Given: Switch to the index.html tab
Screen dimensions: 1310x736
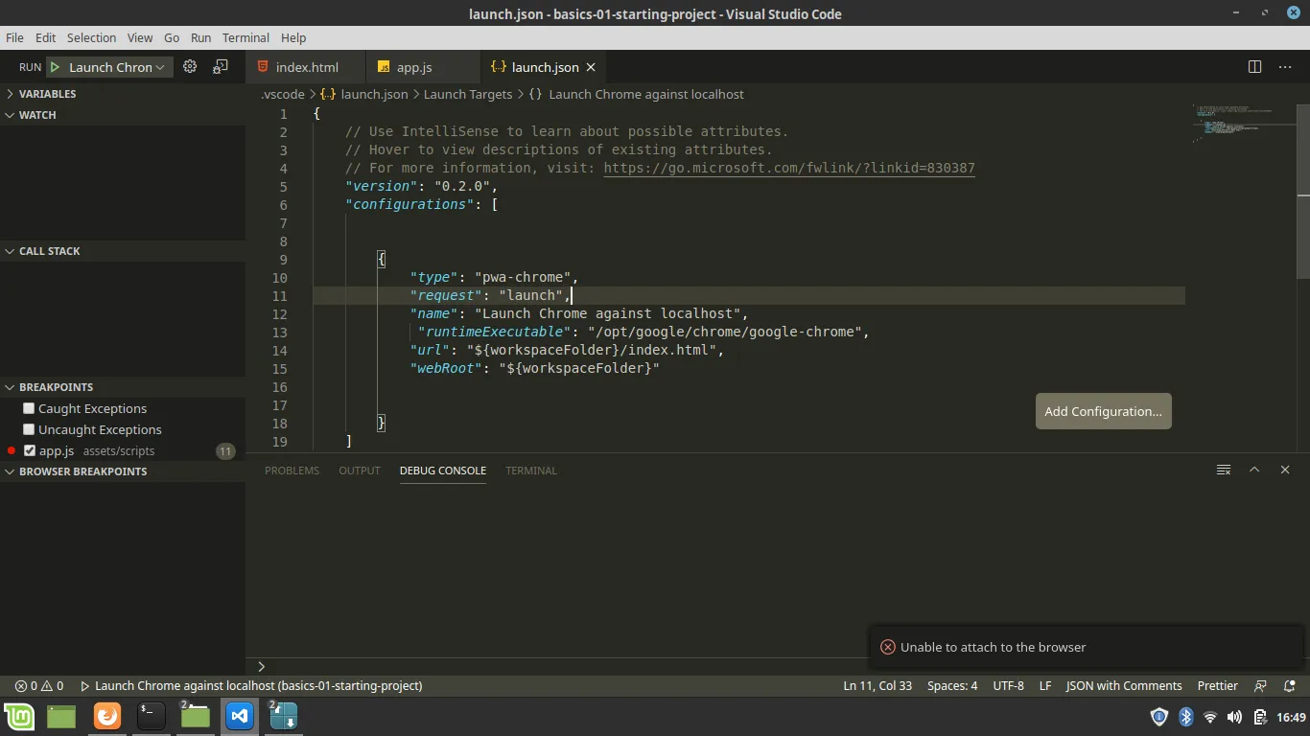Looking at the screenshot, I should [306, 67].
